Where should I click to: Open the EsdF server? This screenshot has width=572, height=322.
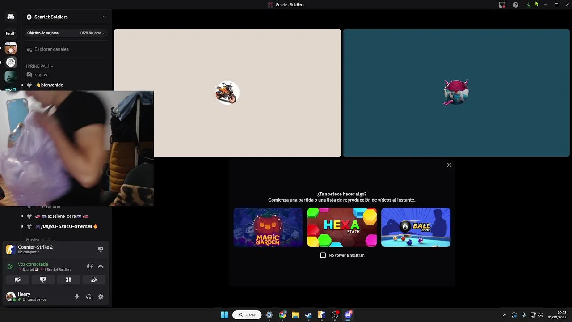tap(11, 33)
